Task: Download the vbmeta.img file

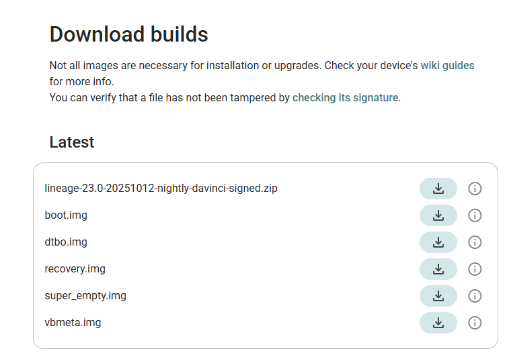Action: pos(438,323)
